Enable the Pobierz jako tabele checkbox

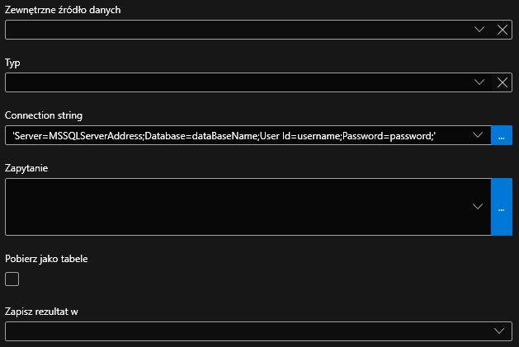[12, 279]
